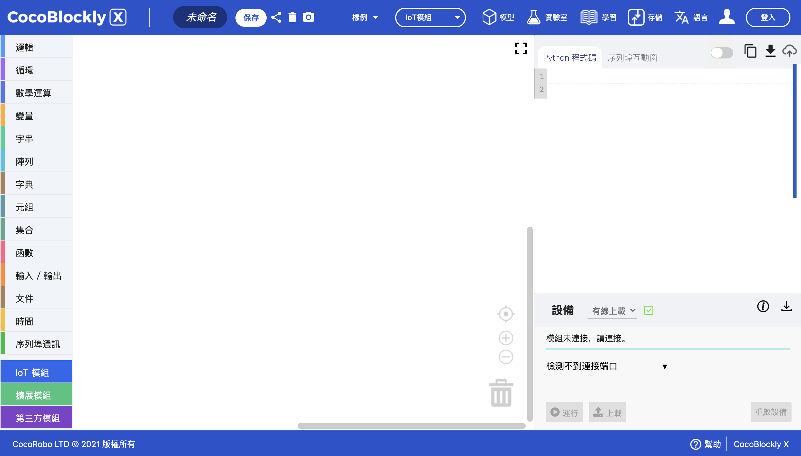Switch to the 序列埠互動窗 tab
Screen dimensions: 801x456
pos(632,58)
